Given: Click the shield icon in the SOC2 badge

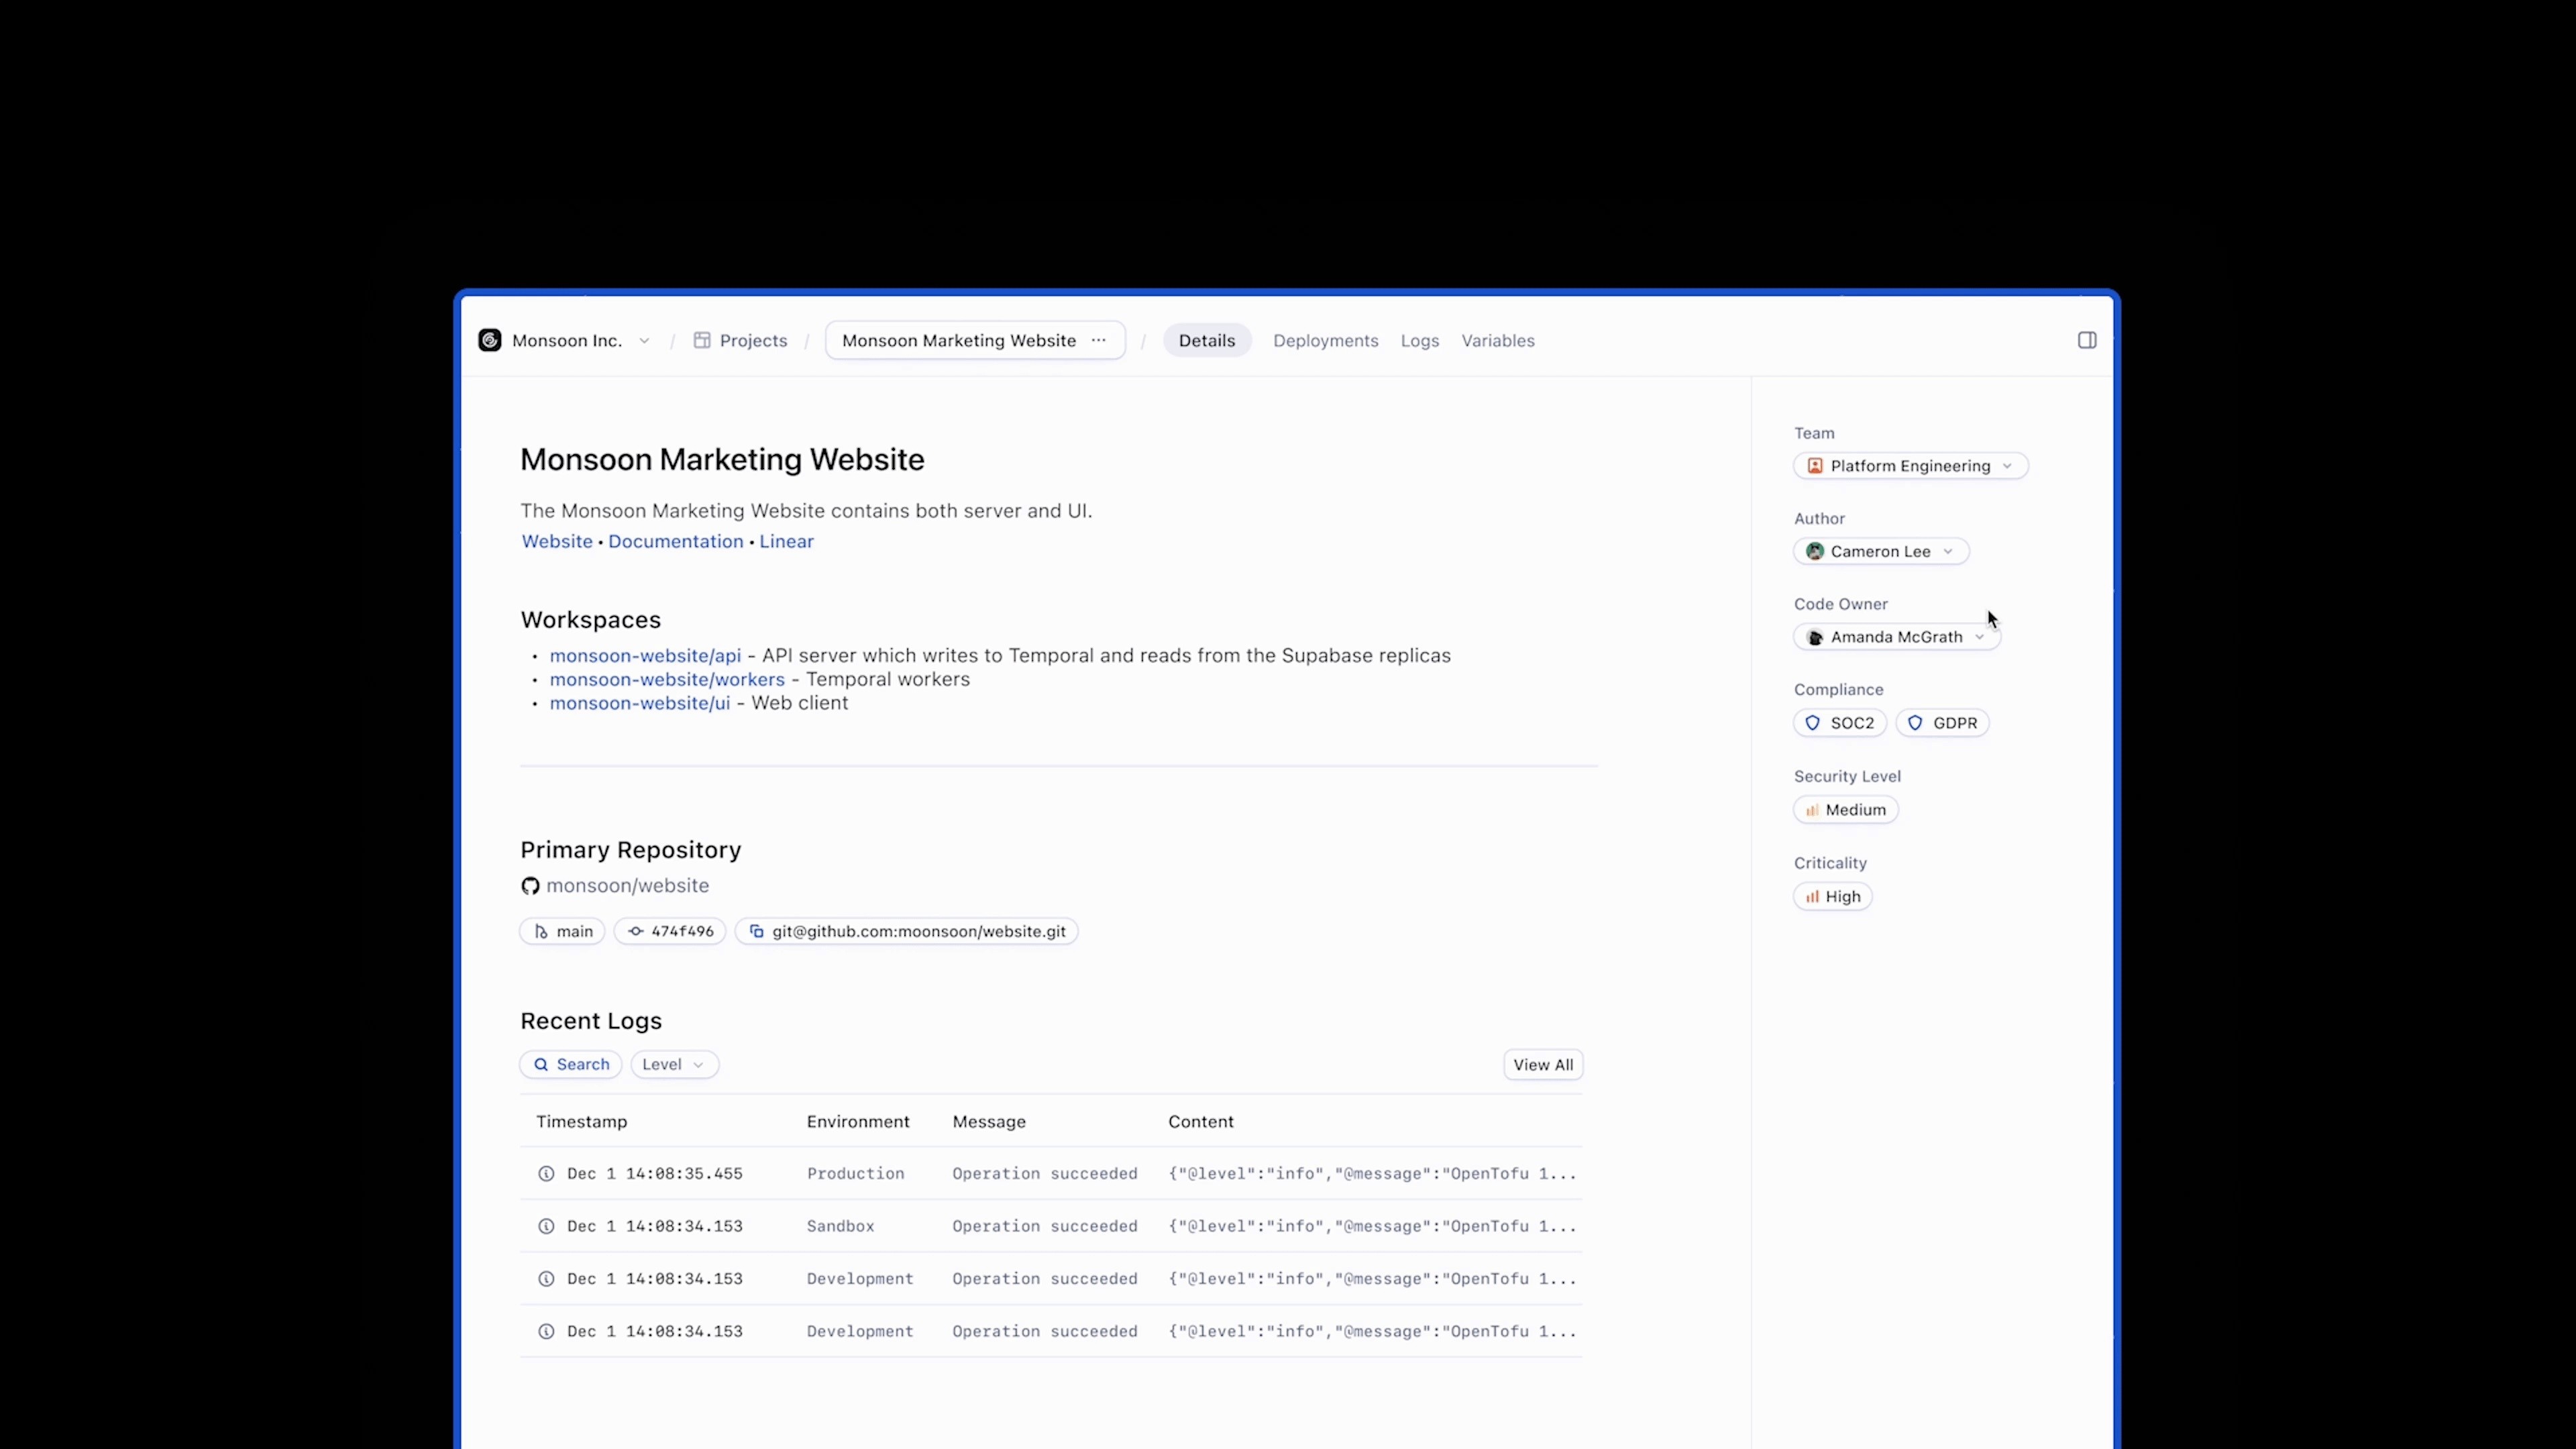Looking at the screenshot, I should click(x=1812, y=723).
